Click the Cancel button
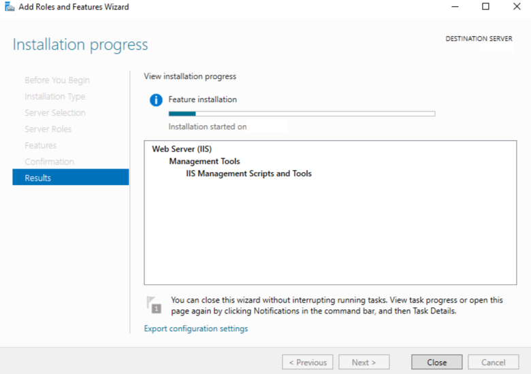The image size is (531, 374). (x=493, y=362)
